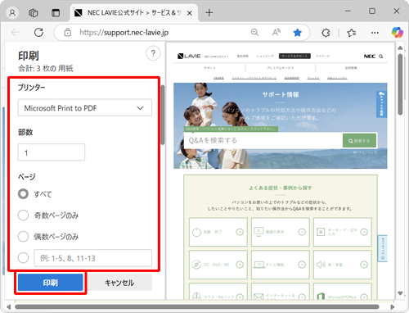The image size is (409, 313).
Task: Click the horizontal scroll left arrow
Action: click(x=8, y=306)
